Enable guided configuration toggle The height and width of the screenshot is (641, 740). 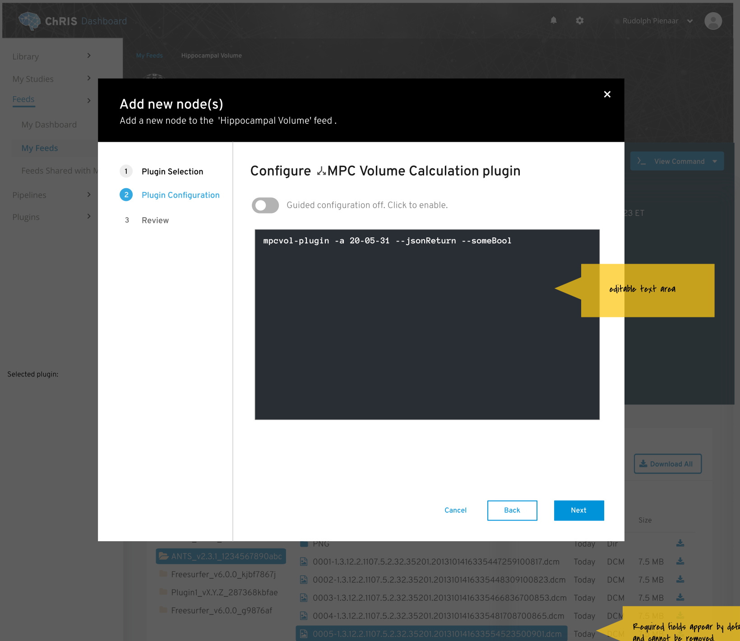point(265,205)
